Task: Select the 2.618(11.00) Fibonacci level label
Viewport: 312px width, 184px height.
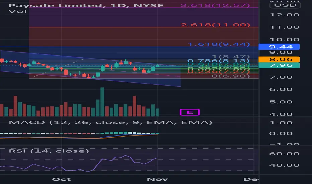Action: point(215,25)
